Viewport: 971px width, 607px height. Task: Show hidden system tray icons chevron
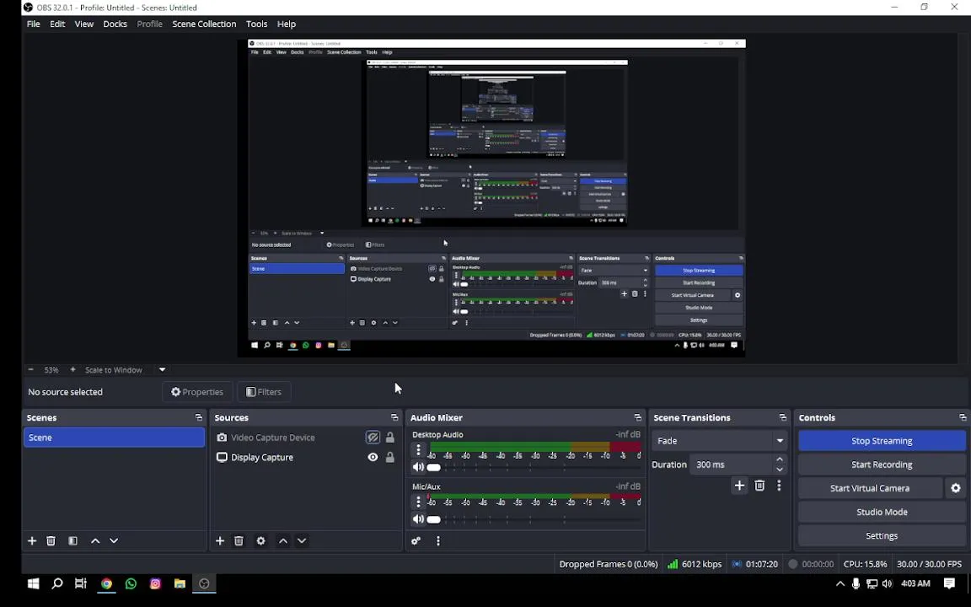click(x=840, y=583)
